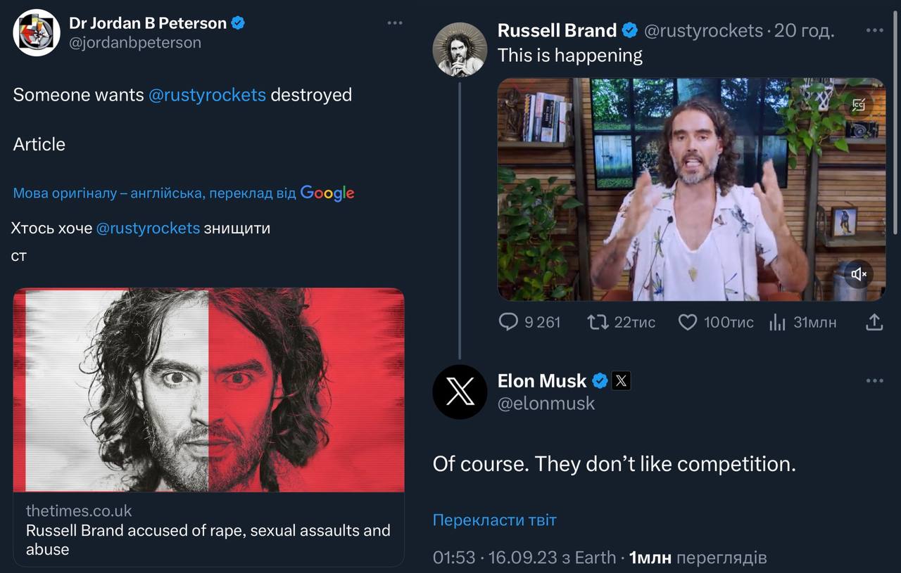Click the reply icon under Russell Brand's tweet

click(508, 322)
